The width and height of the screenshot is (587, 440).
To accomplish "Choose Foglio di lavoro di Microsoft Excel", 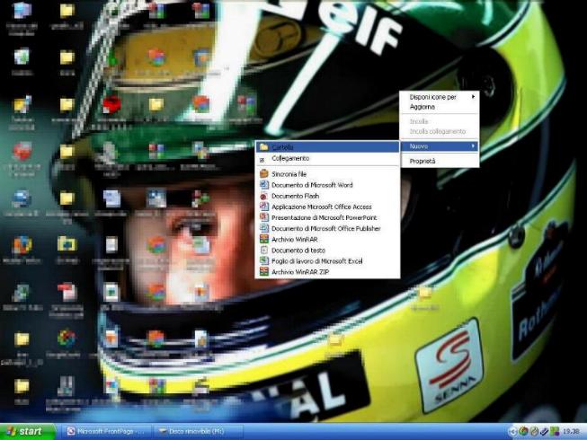I will point(327,261).
